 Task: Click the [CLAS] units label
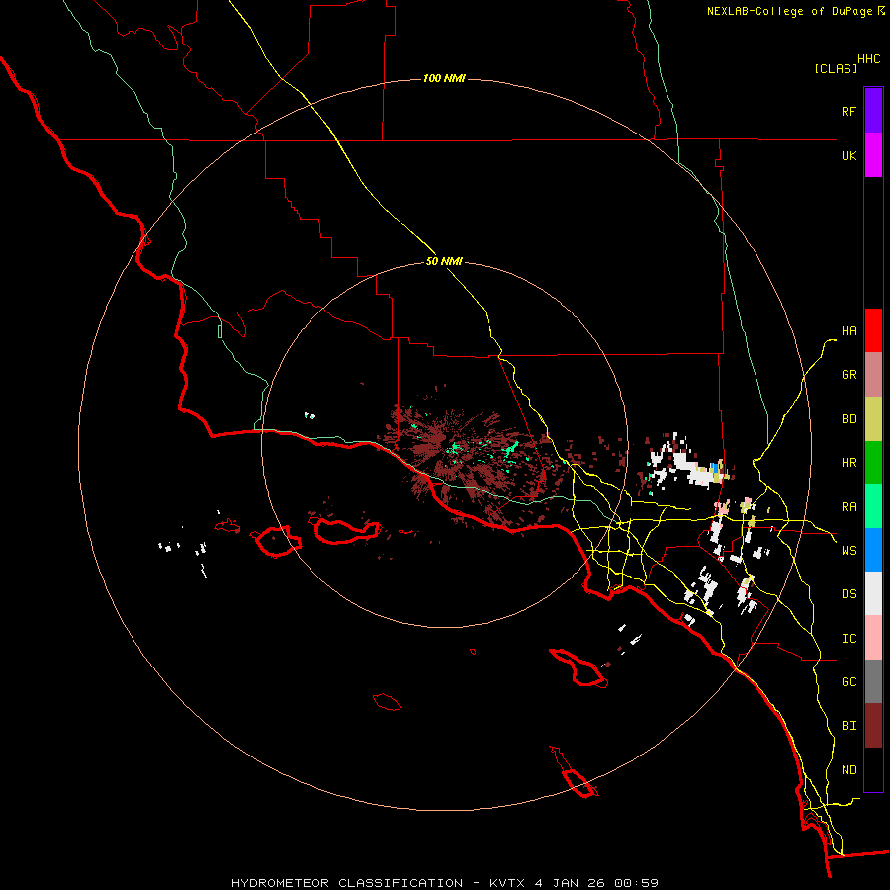point(836,68)
